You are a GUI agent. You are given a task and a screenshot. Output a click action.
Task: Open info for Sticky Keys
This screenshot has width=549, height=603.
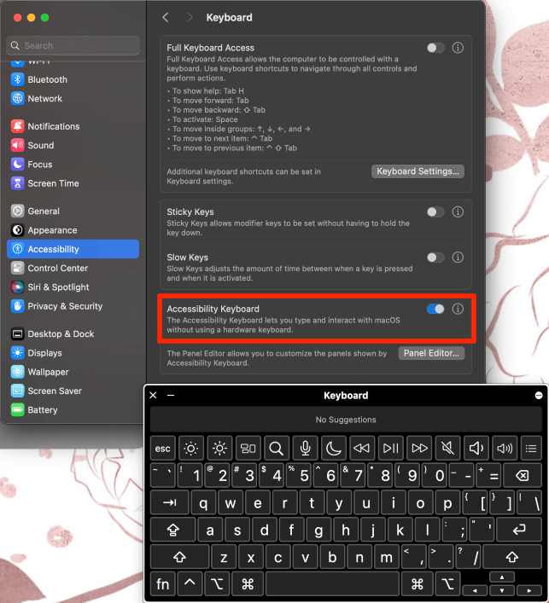(458, 212)
